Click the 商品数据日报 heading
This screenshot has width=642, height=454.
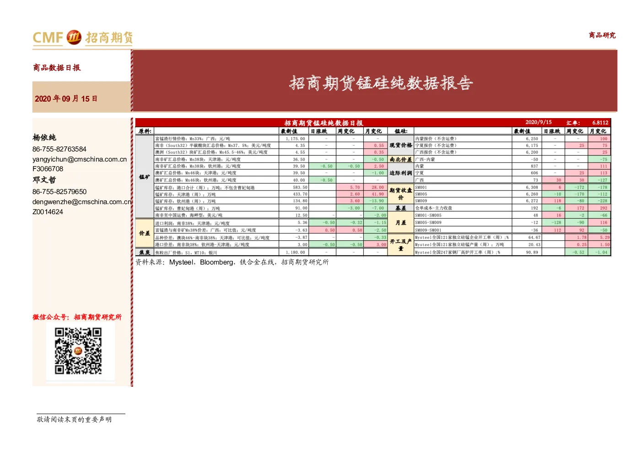(57, 68)
